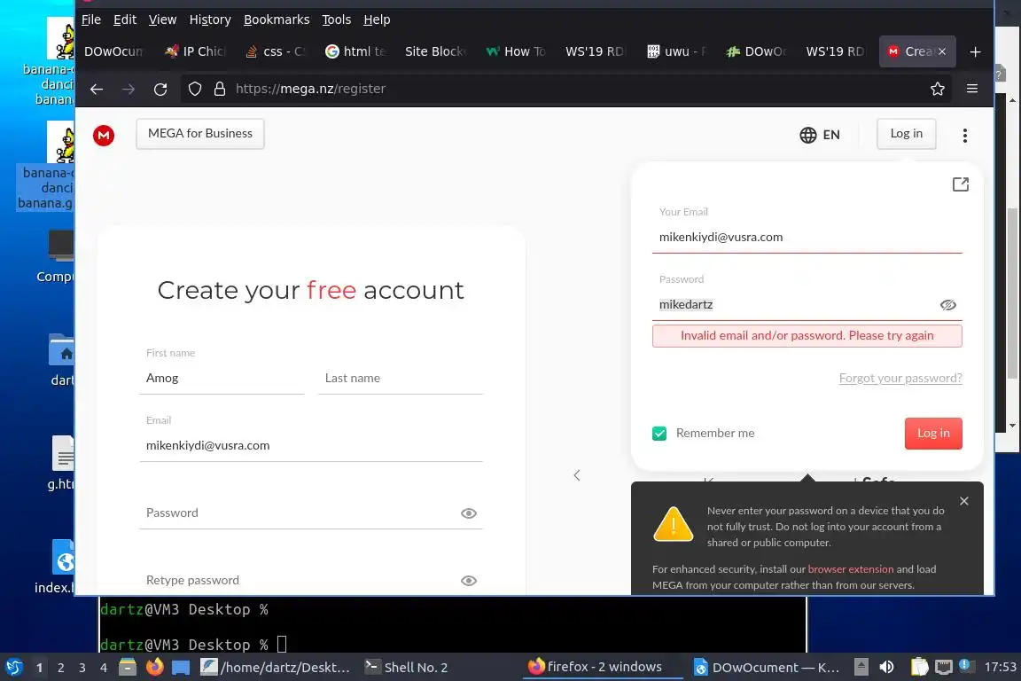The image size is (1021, 681).
Task: Switch to the Site Block tab
Action: pos(435,51)
